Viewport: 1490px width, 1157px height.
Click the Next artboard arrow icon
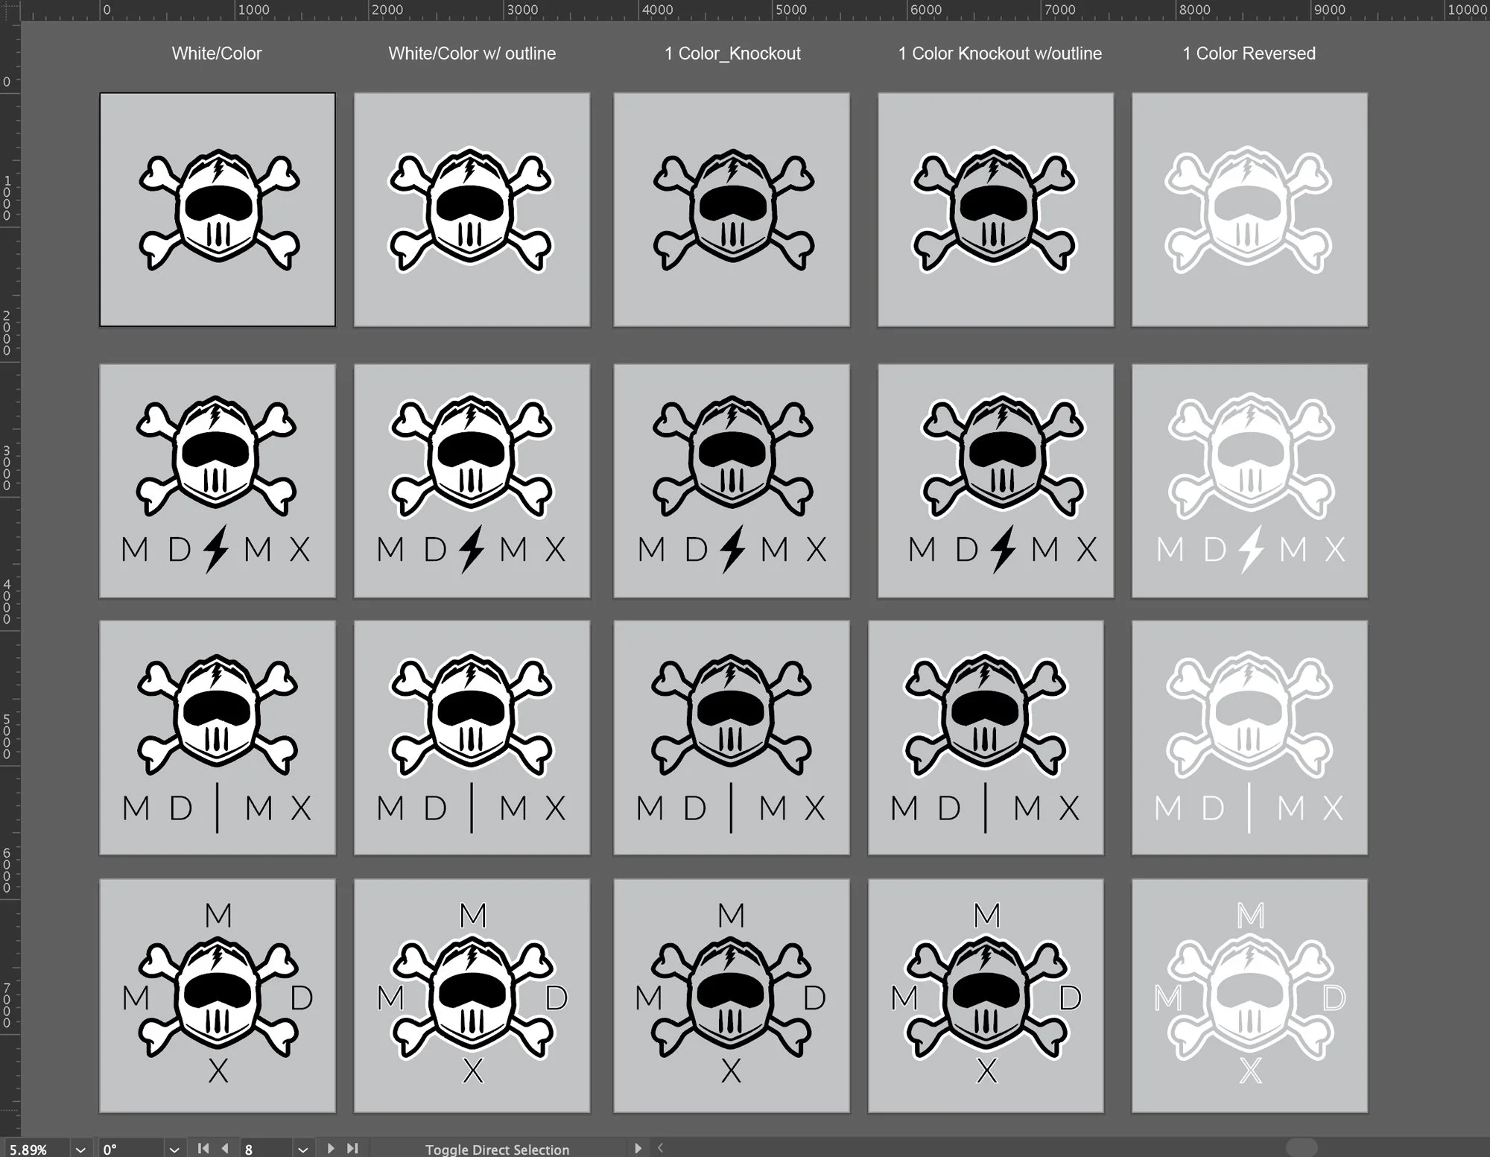click(331, 1148)
